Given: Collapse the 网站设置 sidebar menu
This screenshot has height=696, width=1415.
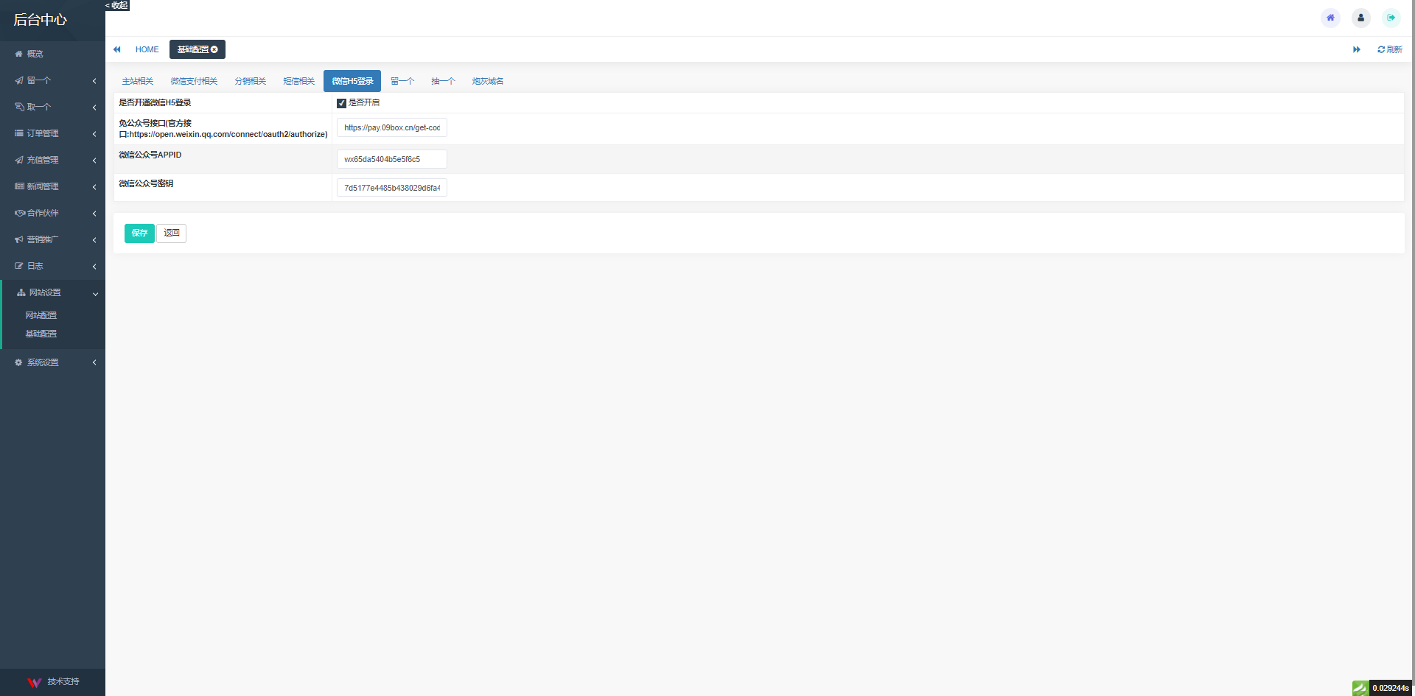Looking at the screenshot, I should point(52,292).
